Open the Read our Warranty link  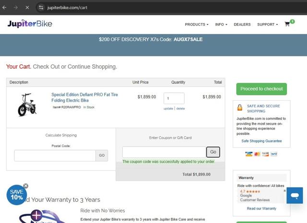click(261, 209)
